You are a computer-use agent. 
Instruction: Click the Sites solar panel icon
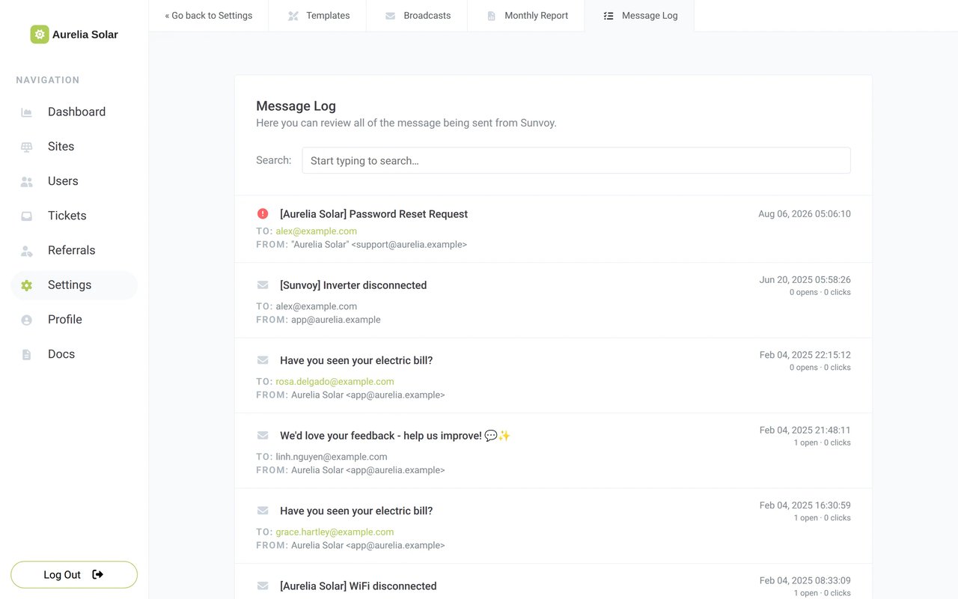pos(27,147)
